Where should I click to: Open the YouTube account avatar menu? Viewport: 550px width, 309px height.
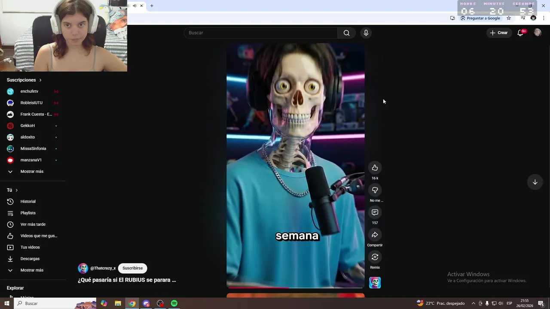click(537, 33)
